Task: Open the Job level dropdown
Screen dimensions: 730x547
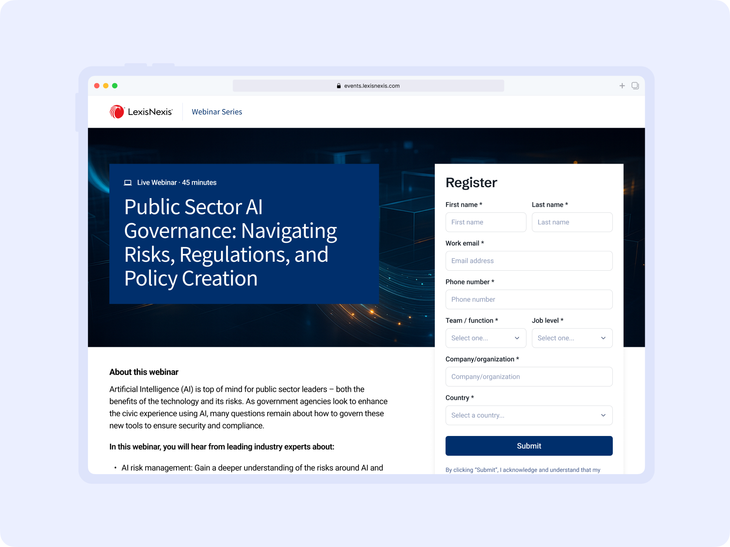Action: click(572, 338)
